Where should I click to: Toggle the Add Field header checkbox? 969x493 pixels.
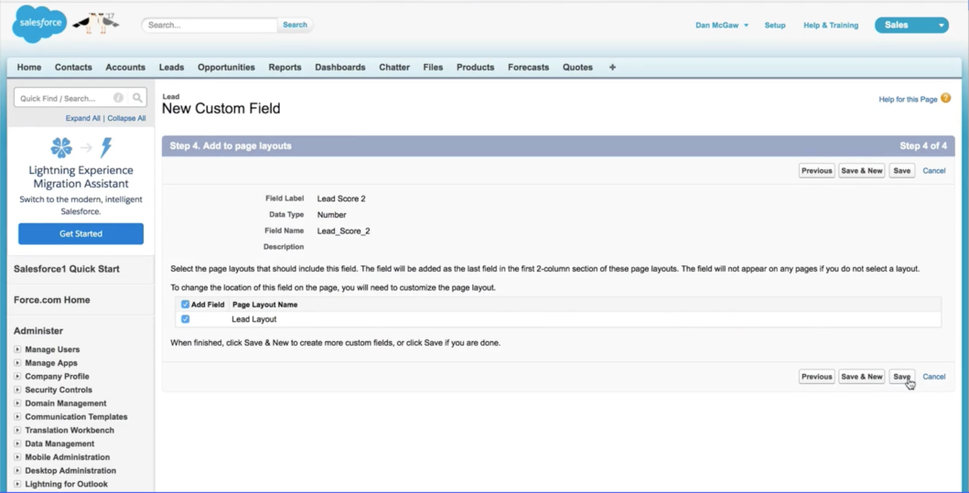coord(186,305)
